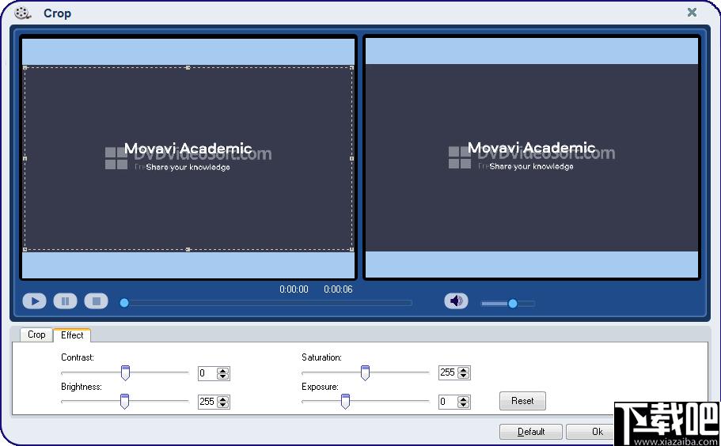Click the Saturation slider handle
The image size is (721, 446).
click(x=365, y=372)
